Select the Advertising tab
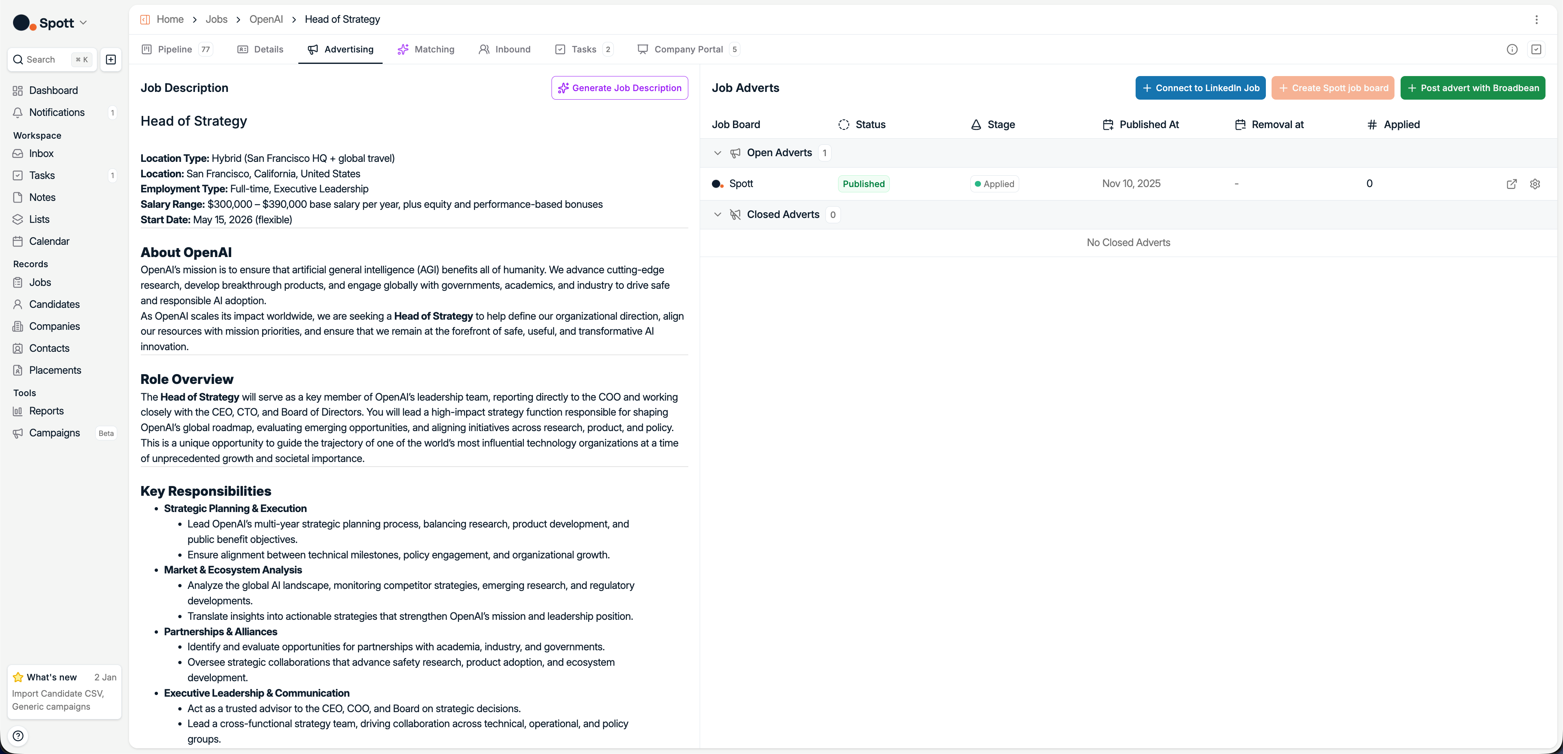The width and height of the screenshot is (1563, 754). [x=340, y=49]
